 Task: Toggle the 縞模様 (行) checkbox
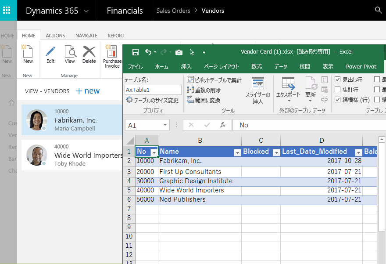click(x=337, y=100)
